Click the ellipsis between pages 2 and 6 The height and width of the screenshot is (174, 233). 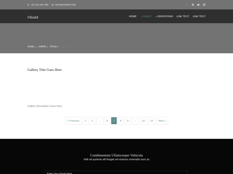pyautogui.click(x=100, y=121)
